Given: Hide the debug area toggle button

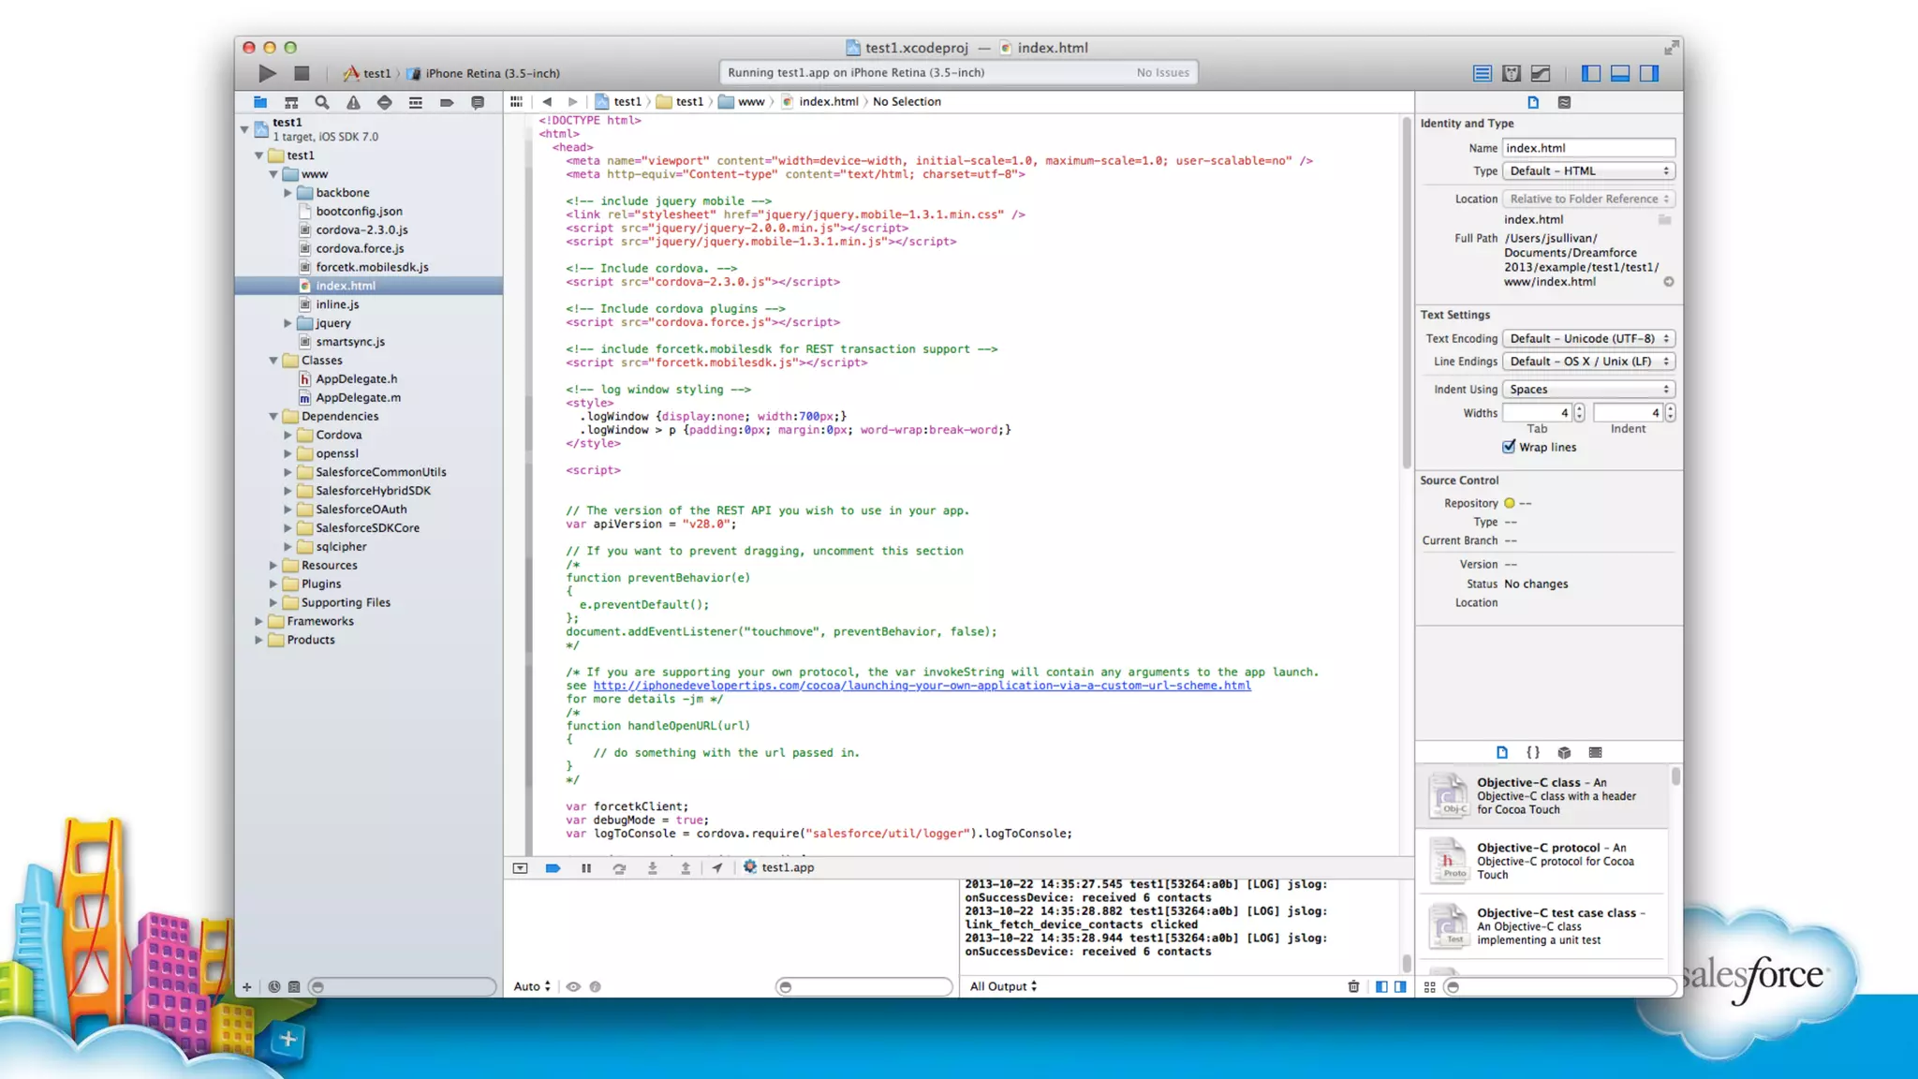Looking at the screenshot, I should click(520, 868).
